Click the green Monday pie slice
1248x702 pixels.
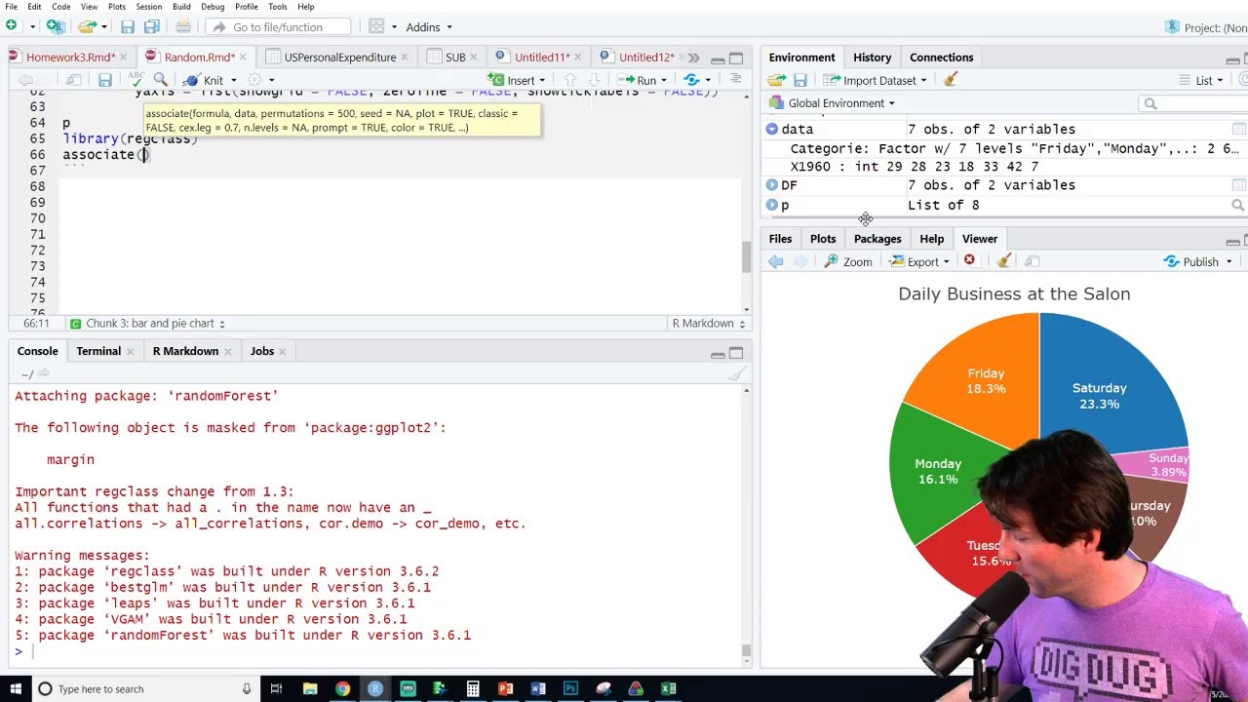pos(936,470)
